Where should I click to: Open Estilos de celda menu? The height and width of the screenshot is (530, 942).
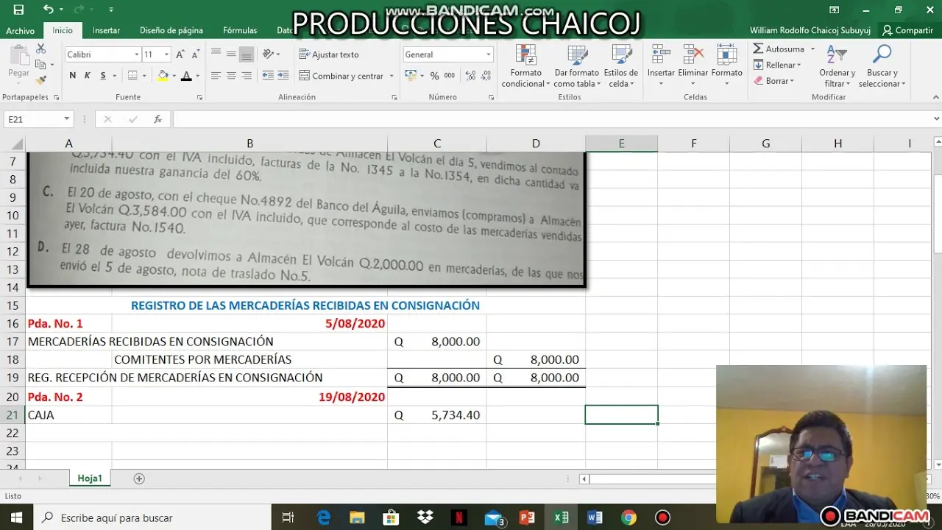tap(621, 66)
